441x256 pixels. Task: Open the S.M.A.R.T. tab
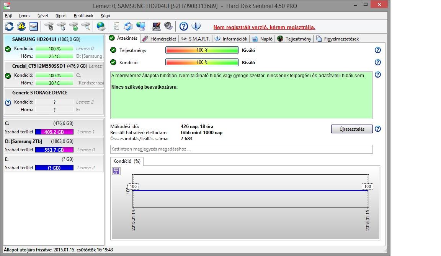tap(196, 39)
